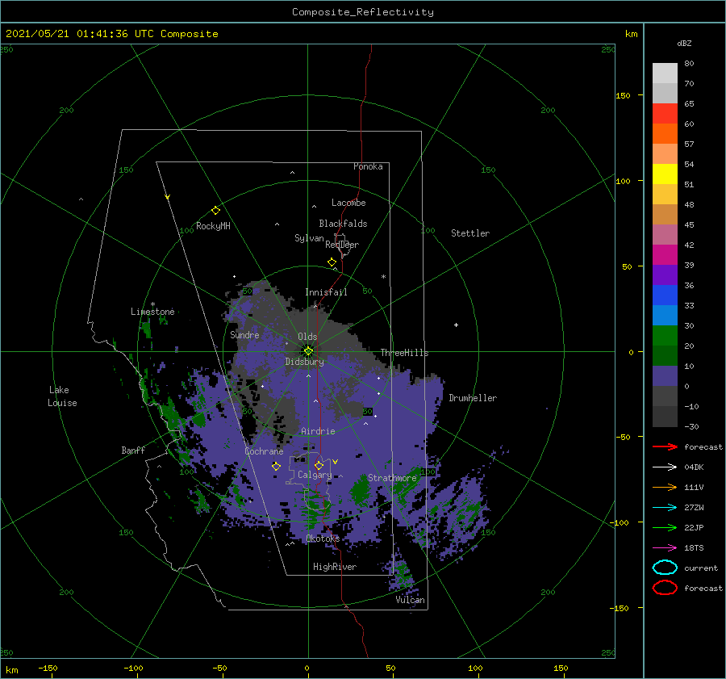This screenshot has height=679, width=726.
Task: Click the Ponoka city label
Action: pos(368,166)
